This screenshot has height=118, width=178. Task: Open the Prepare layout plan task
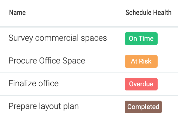point(43,106)
